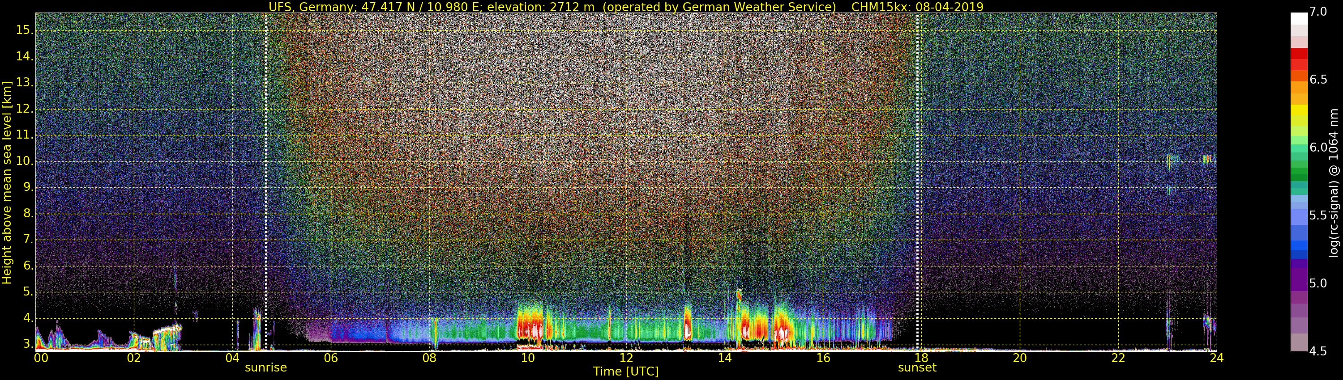
Task: Click the log(rc-signal) @ 1064 nm label
Action: (1334, 182)
